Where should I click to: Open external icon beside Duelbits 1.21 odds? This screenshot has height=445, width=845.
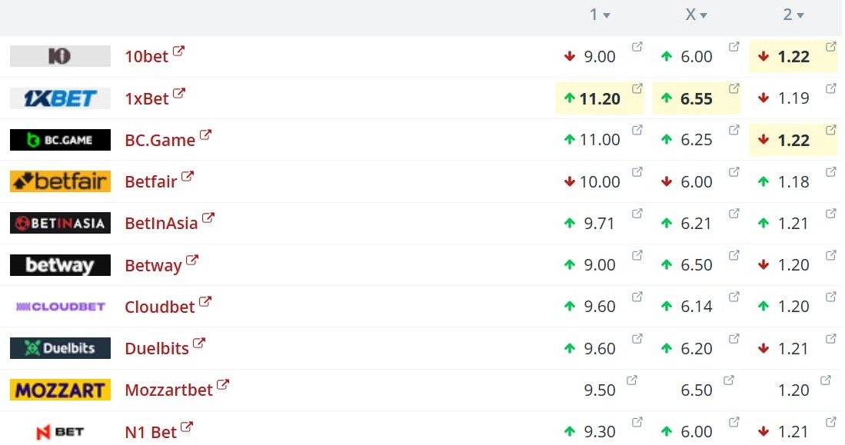tap(831, 338)
